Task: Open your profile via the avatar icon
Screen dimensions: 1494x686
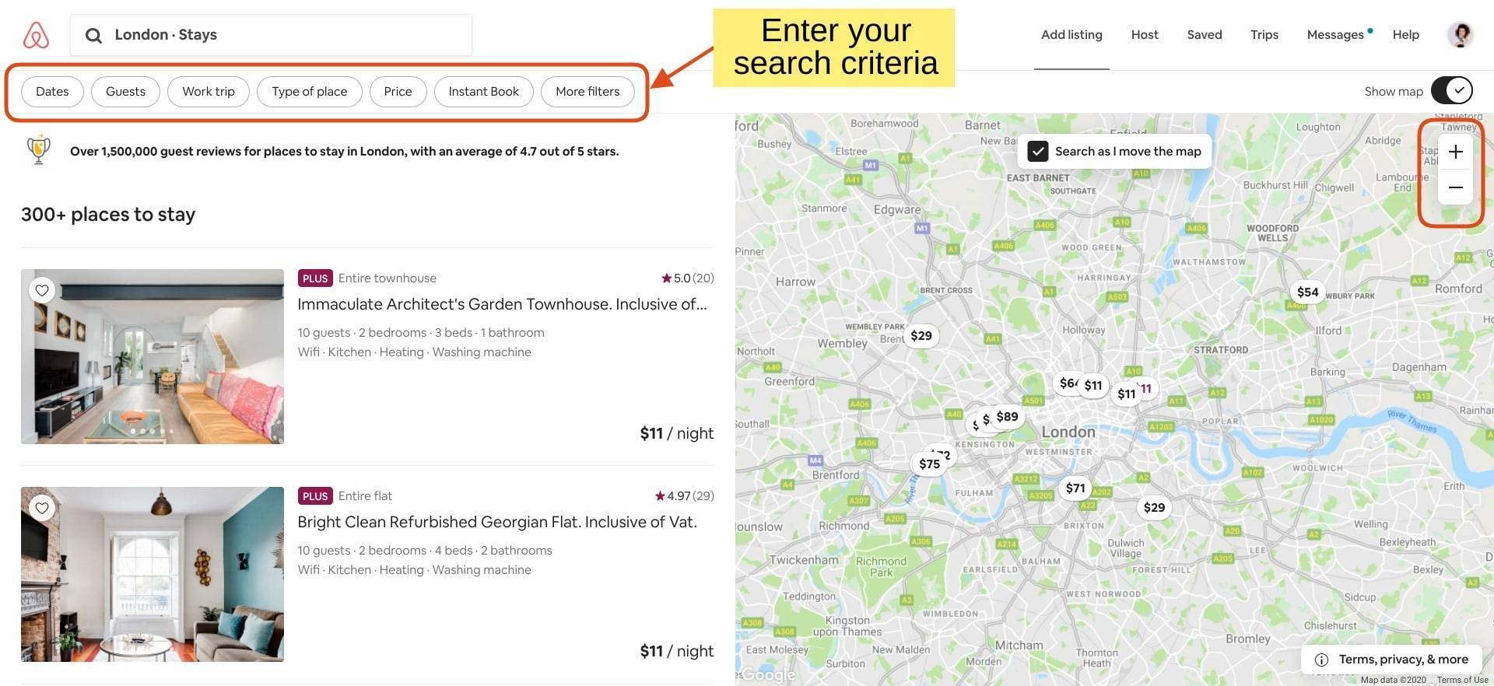Action: pyautogui.click(x=1461, y=34)
